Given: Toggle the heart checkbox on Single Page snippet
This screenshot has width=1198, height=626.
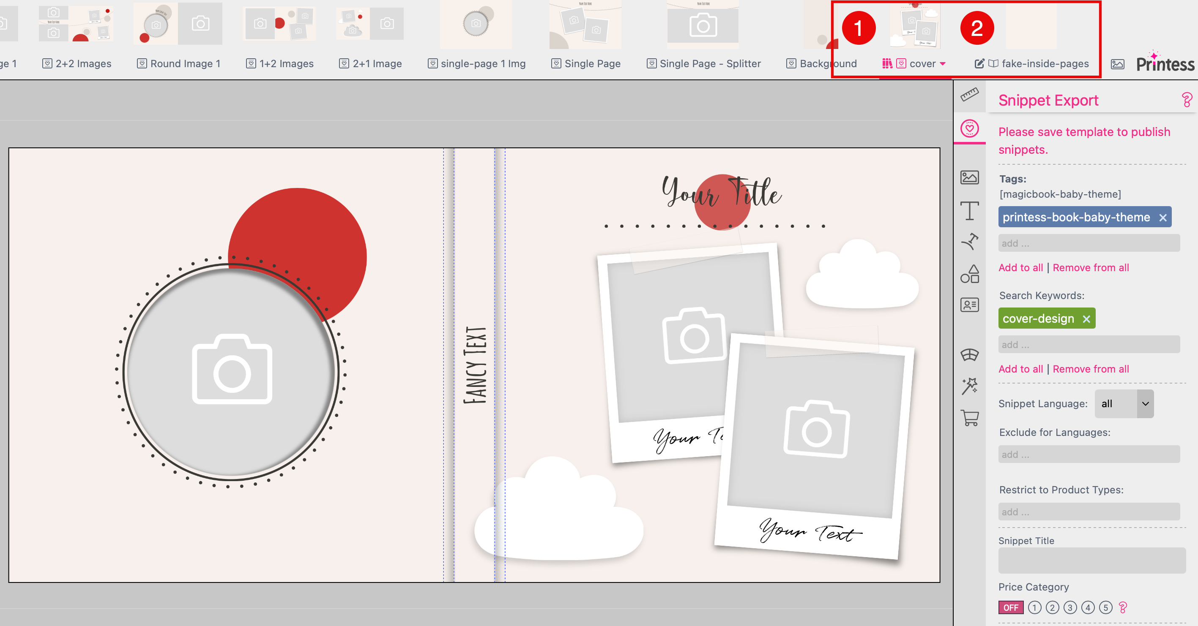Looking at the screenshot, I should pyautogui.click(x=556, y=63).
